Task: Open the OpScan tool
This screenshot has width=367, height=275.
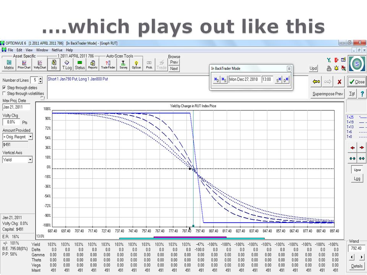Action: point(136,65)
